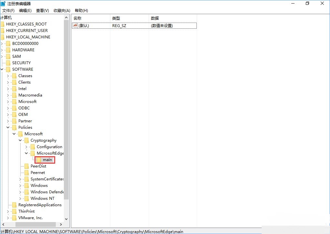
Task: Click the OEM folder icon
Action: pos(14,115)
